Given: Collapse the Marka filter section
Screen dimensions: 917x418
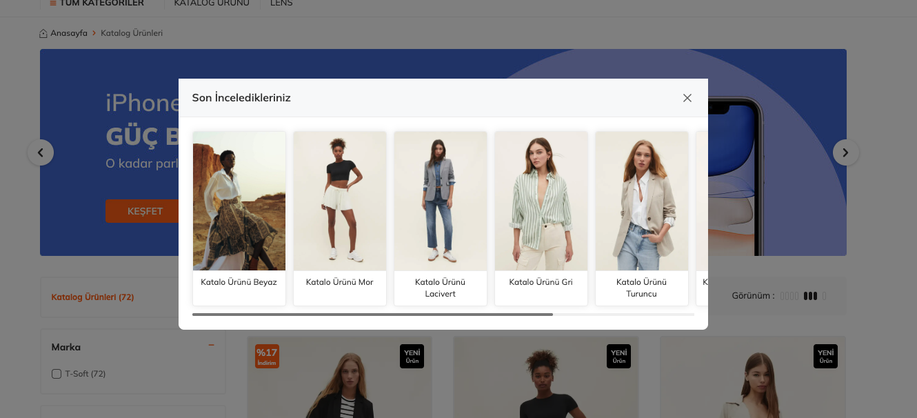Looking at the screenshot, I should (x=211, y=345).
